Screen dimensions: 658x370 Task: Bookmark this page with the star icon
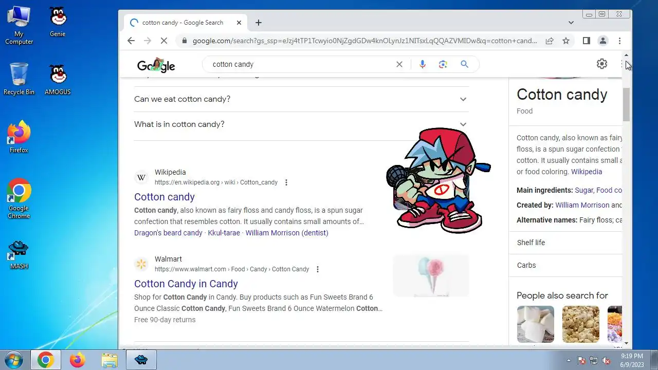pos(566,41)
